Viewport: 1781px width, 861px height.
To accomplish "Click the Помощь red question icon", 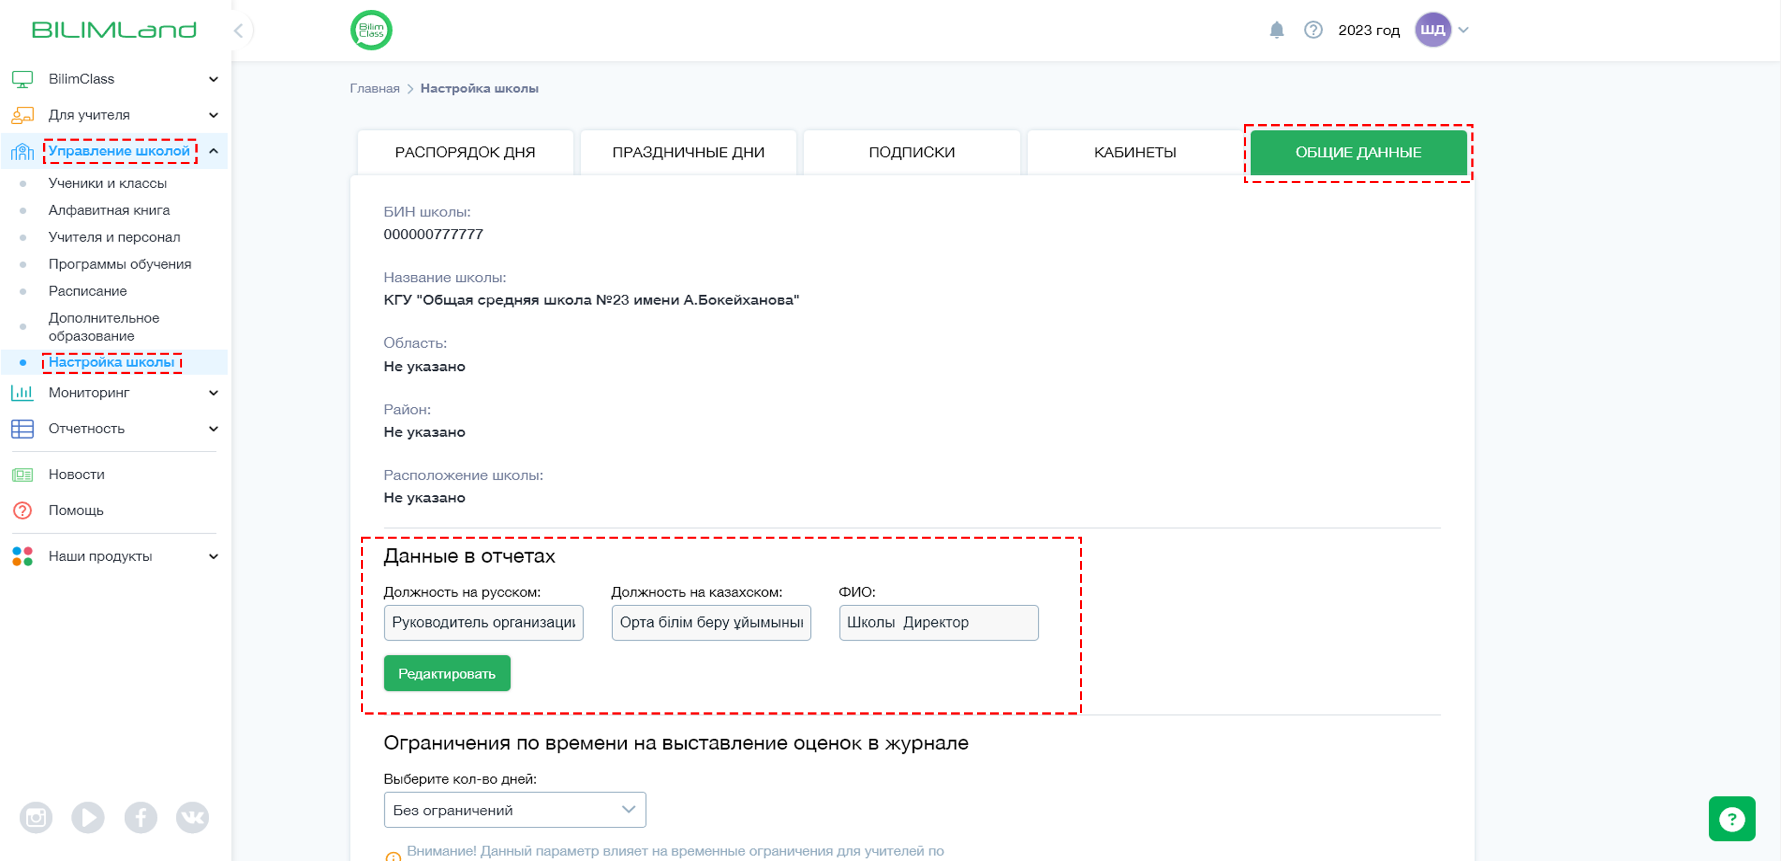I will coord(22,510).
